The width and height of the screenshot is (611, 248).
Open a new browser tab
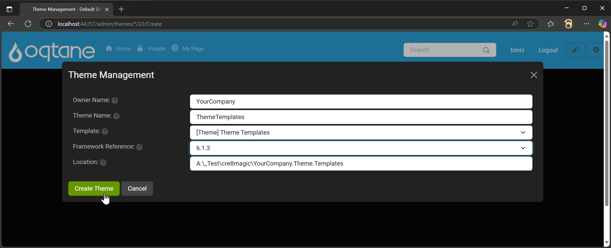(x=121, y=9)
